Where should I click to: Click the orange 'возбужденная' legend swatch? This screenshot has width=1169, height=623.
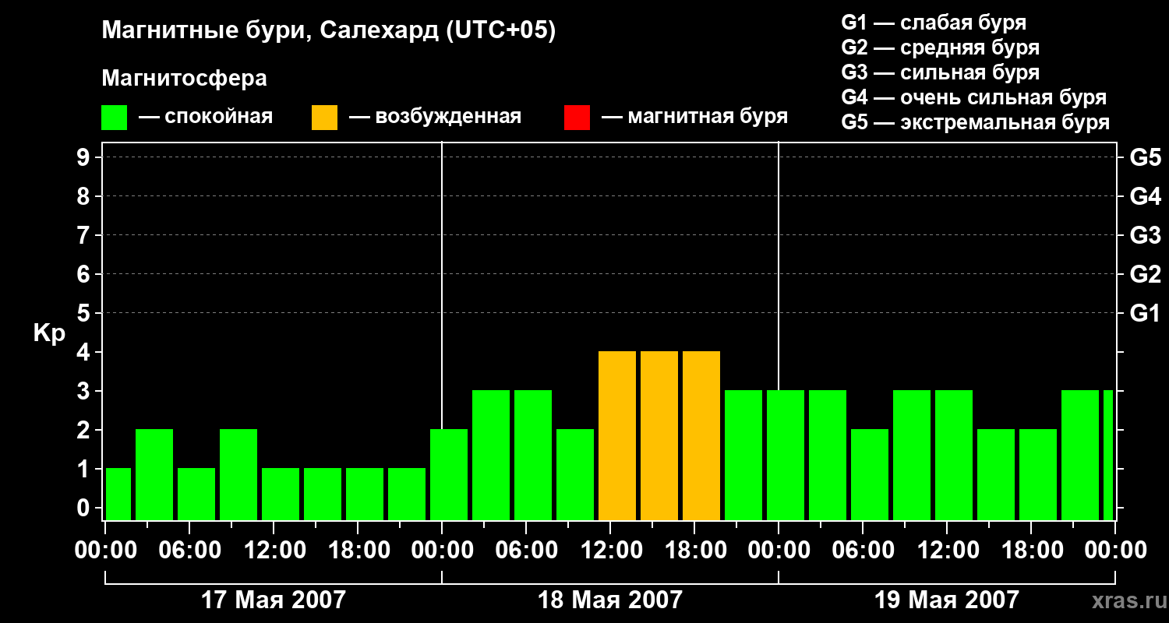[324, 118]
